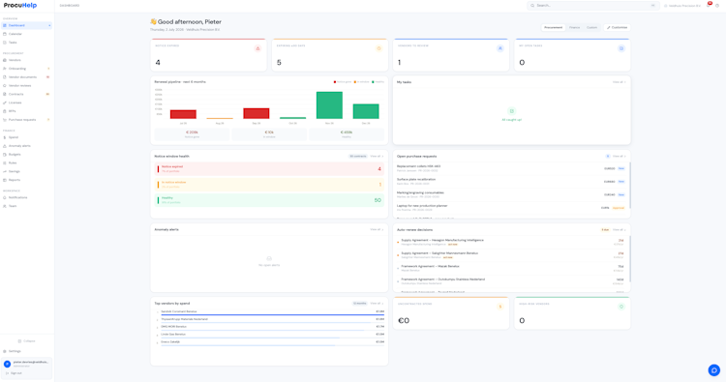726x382 pixels.
Task: Switch to the Custom dashboard tab
Action: (x=591, y=28)
